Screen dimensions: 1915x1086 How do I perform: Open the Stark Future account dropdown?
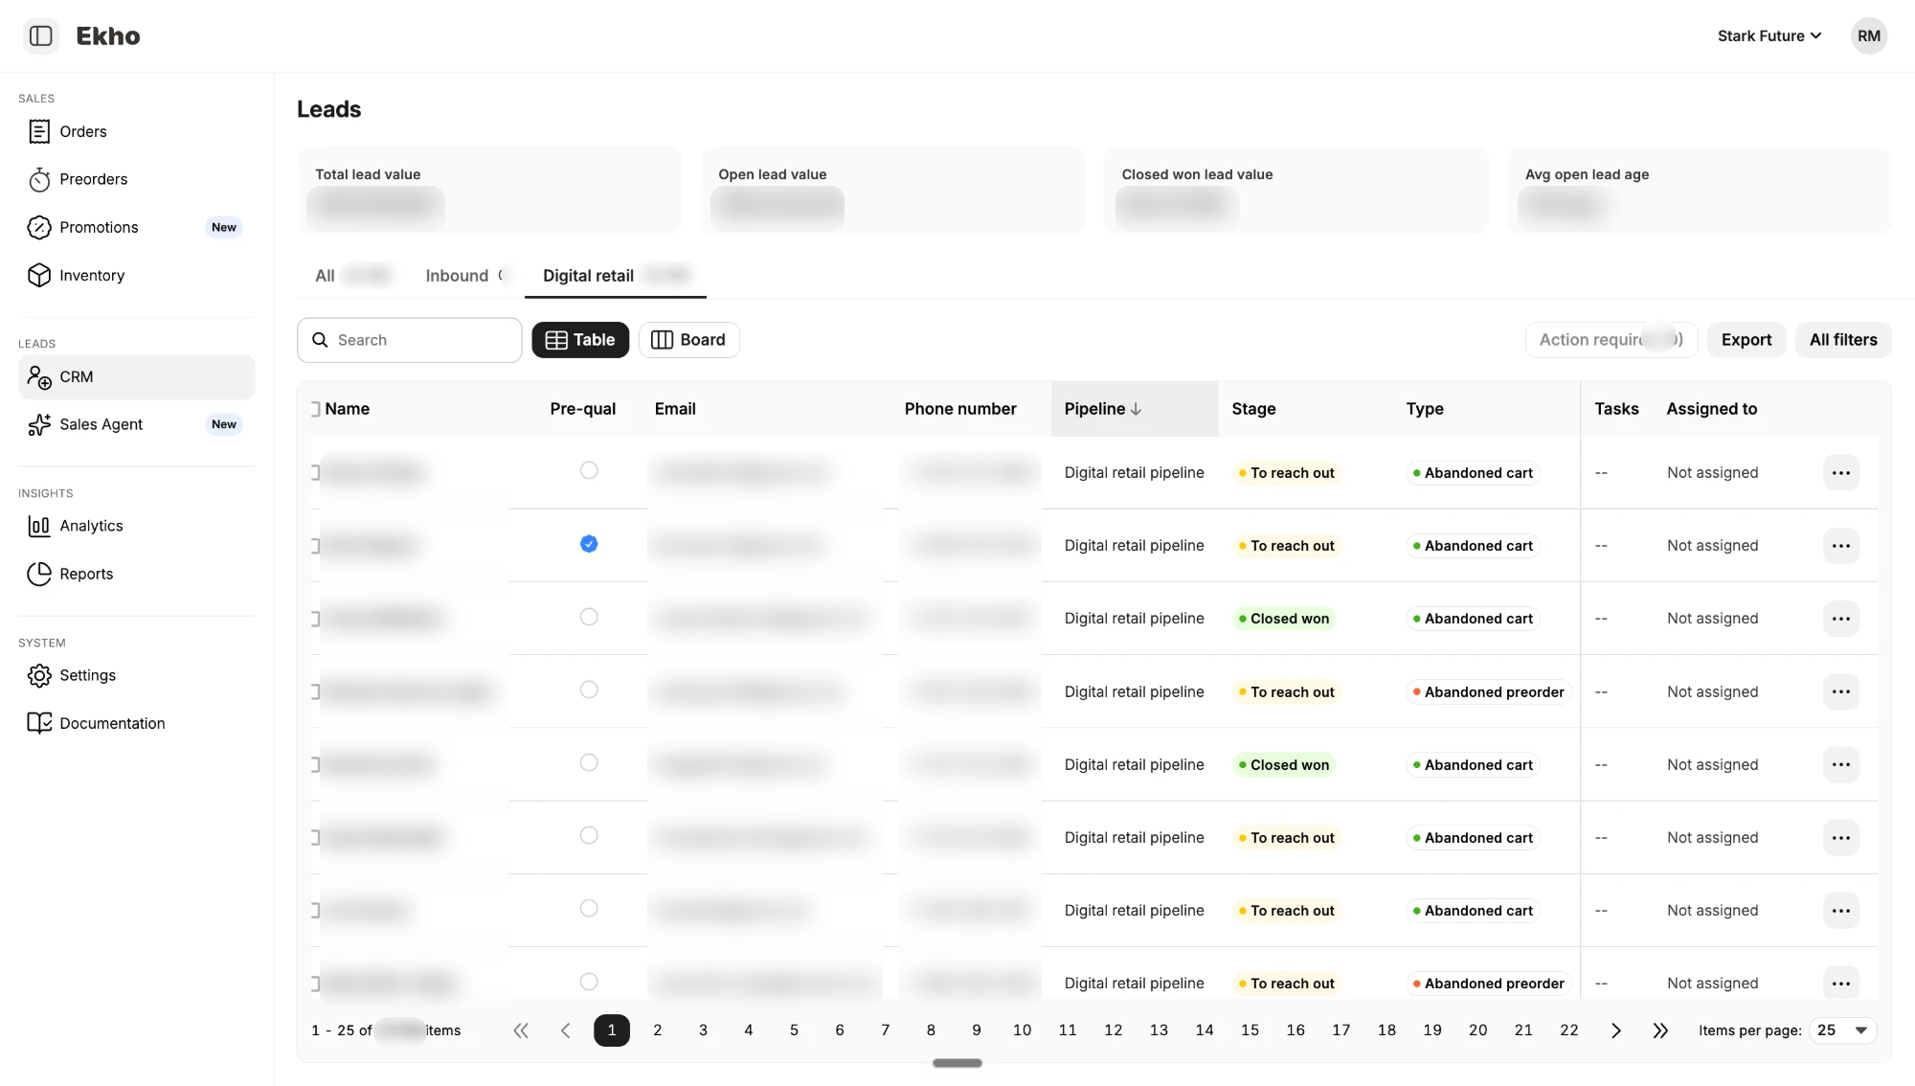1769,36
